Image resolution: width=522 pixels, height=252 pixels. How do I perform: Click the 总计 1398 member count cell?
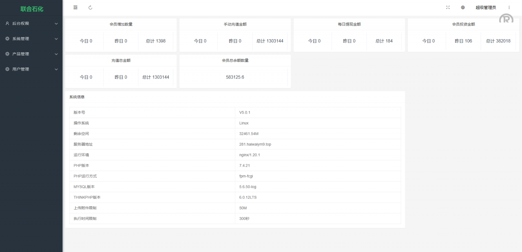pos(156,41)
